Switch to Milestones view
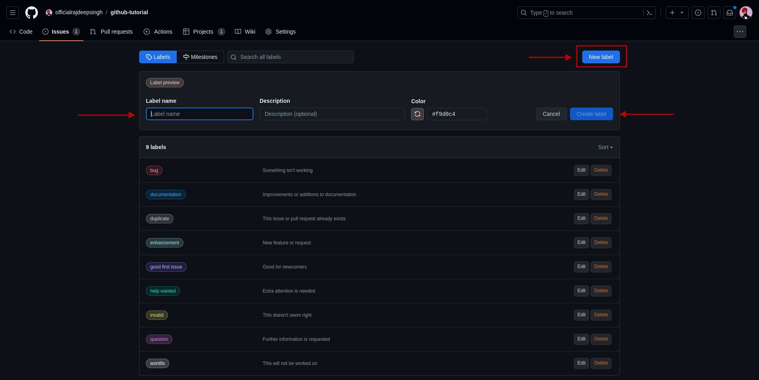Viewport: 759px width, 380px height. [200, 57]
